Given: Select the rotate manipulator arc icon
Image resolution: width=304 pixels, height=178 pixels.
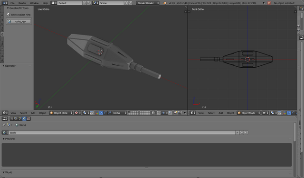Looking at the screenshot, I should tap(105, 113).
